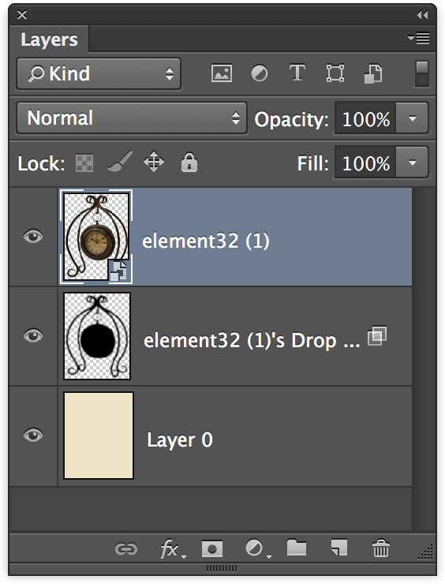Create a new group folder
The width and height of the screenshot is (445, 587).
[297, 548]
